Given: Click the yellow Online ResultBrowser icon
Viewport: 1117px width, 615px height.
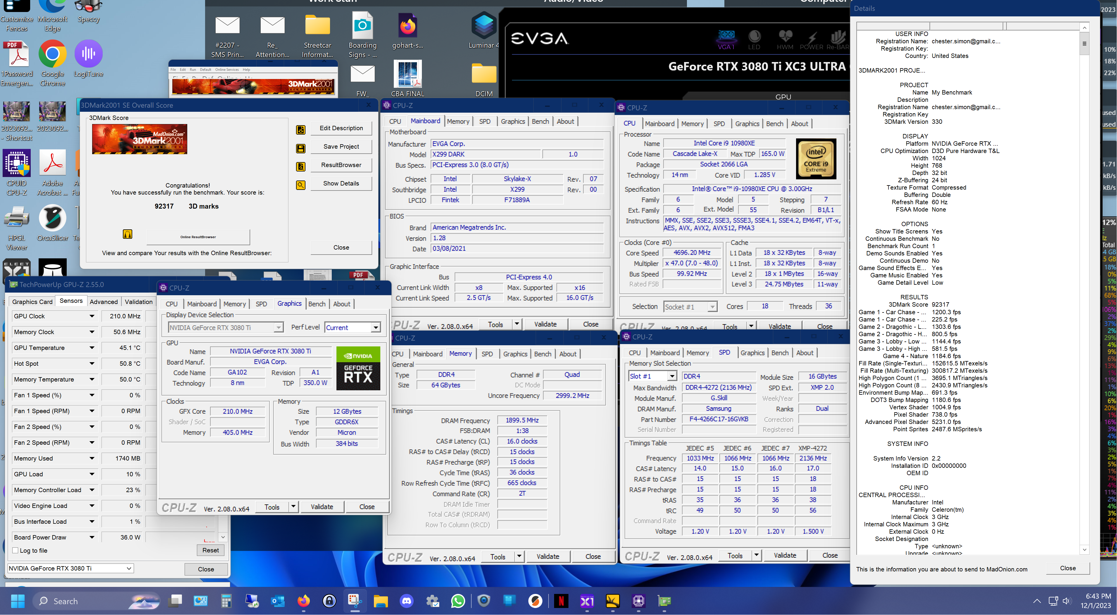Looking at the screenshot, I should [127, 234].
